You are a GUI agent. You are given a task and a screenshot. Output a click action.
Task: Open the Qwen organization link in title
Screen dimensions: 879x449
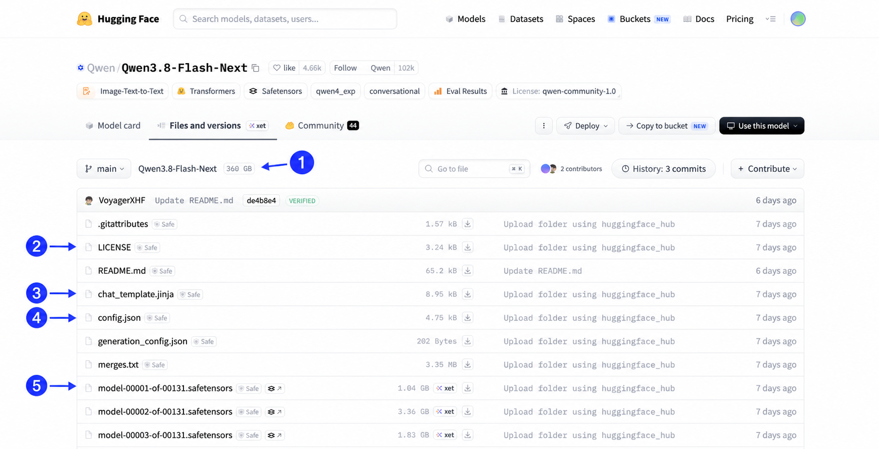pos(101,68)
